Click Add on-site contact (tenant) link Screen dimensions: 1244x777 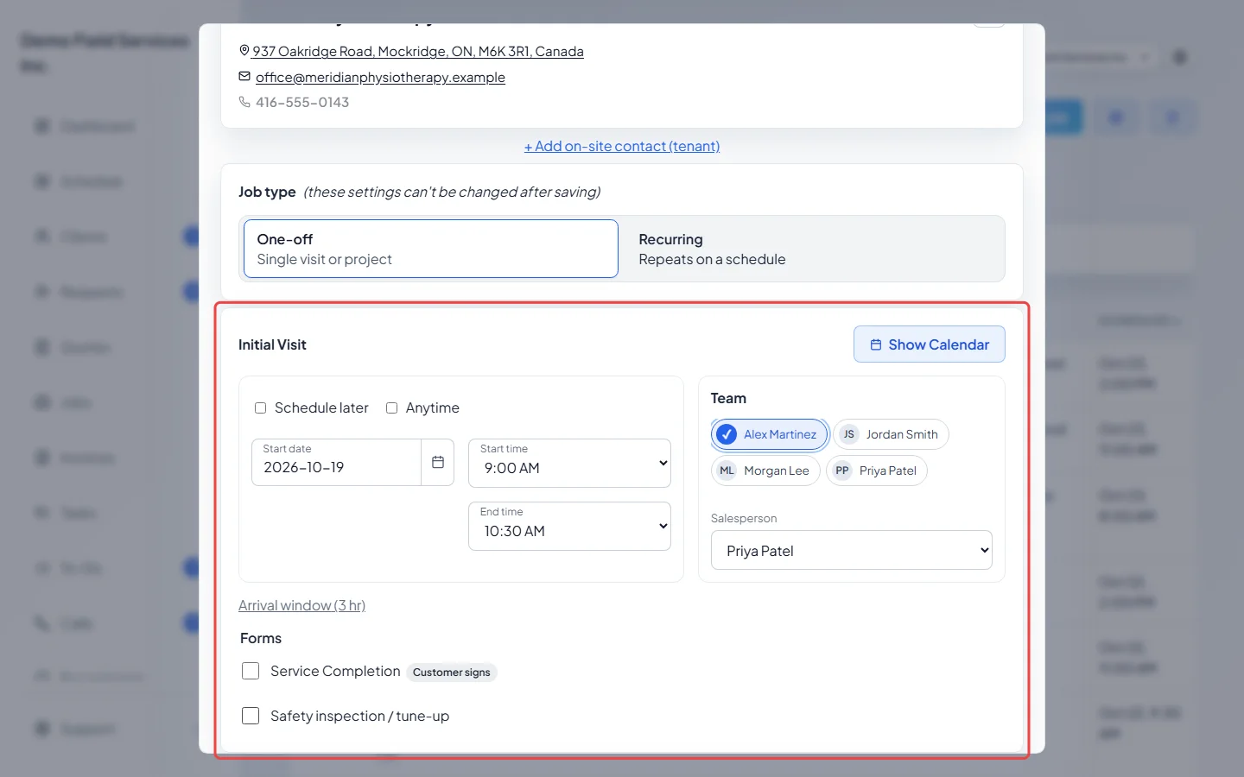click(x=622, y=146)
